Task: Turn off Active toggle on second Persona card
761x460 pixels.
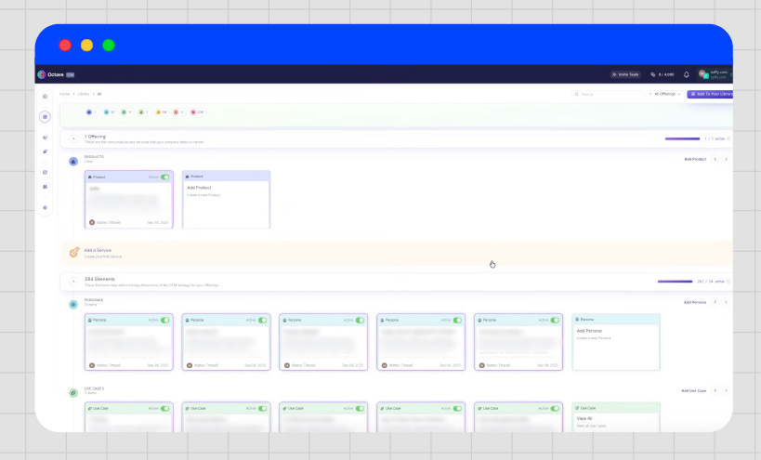Action: click(263, 321)
